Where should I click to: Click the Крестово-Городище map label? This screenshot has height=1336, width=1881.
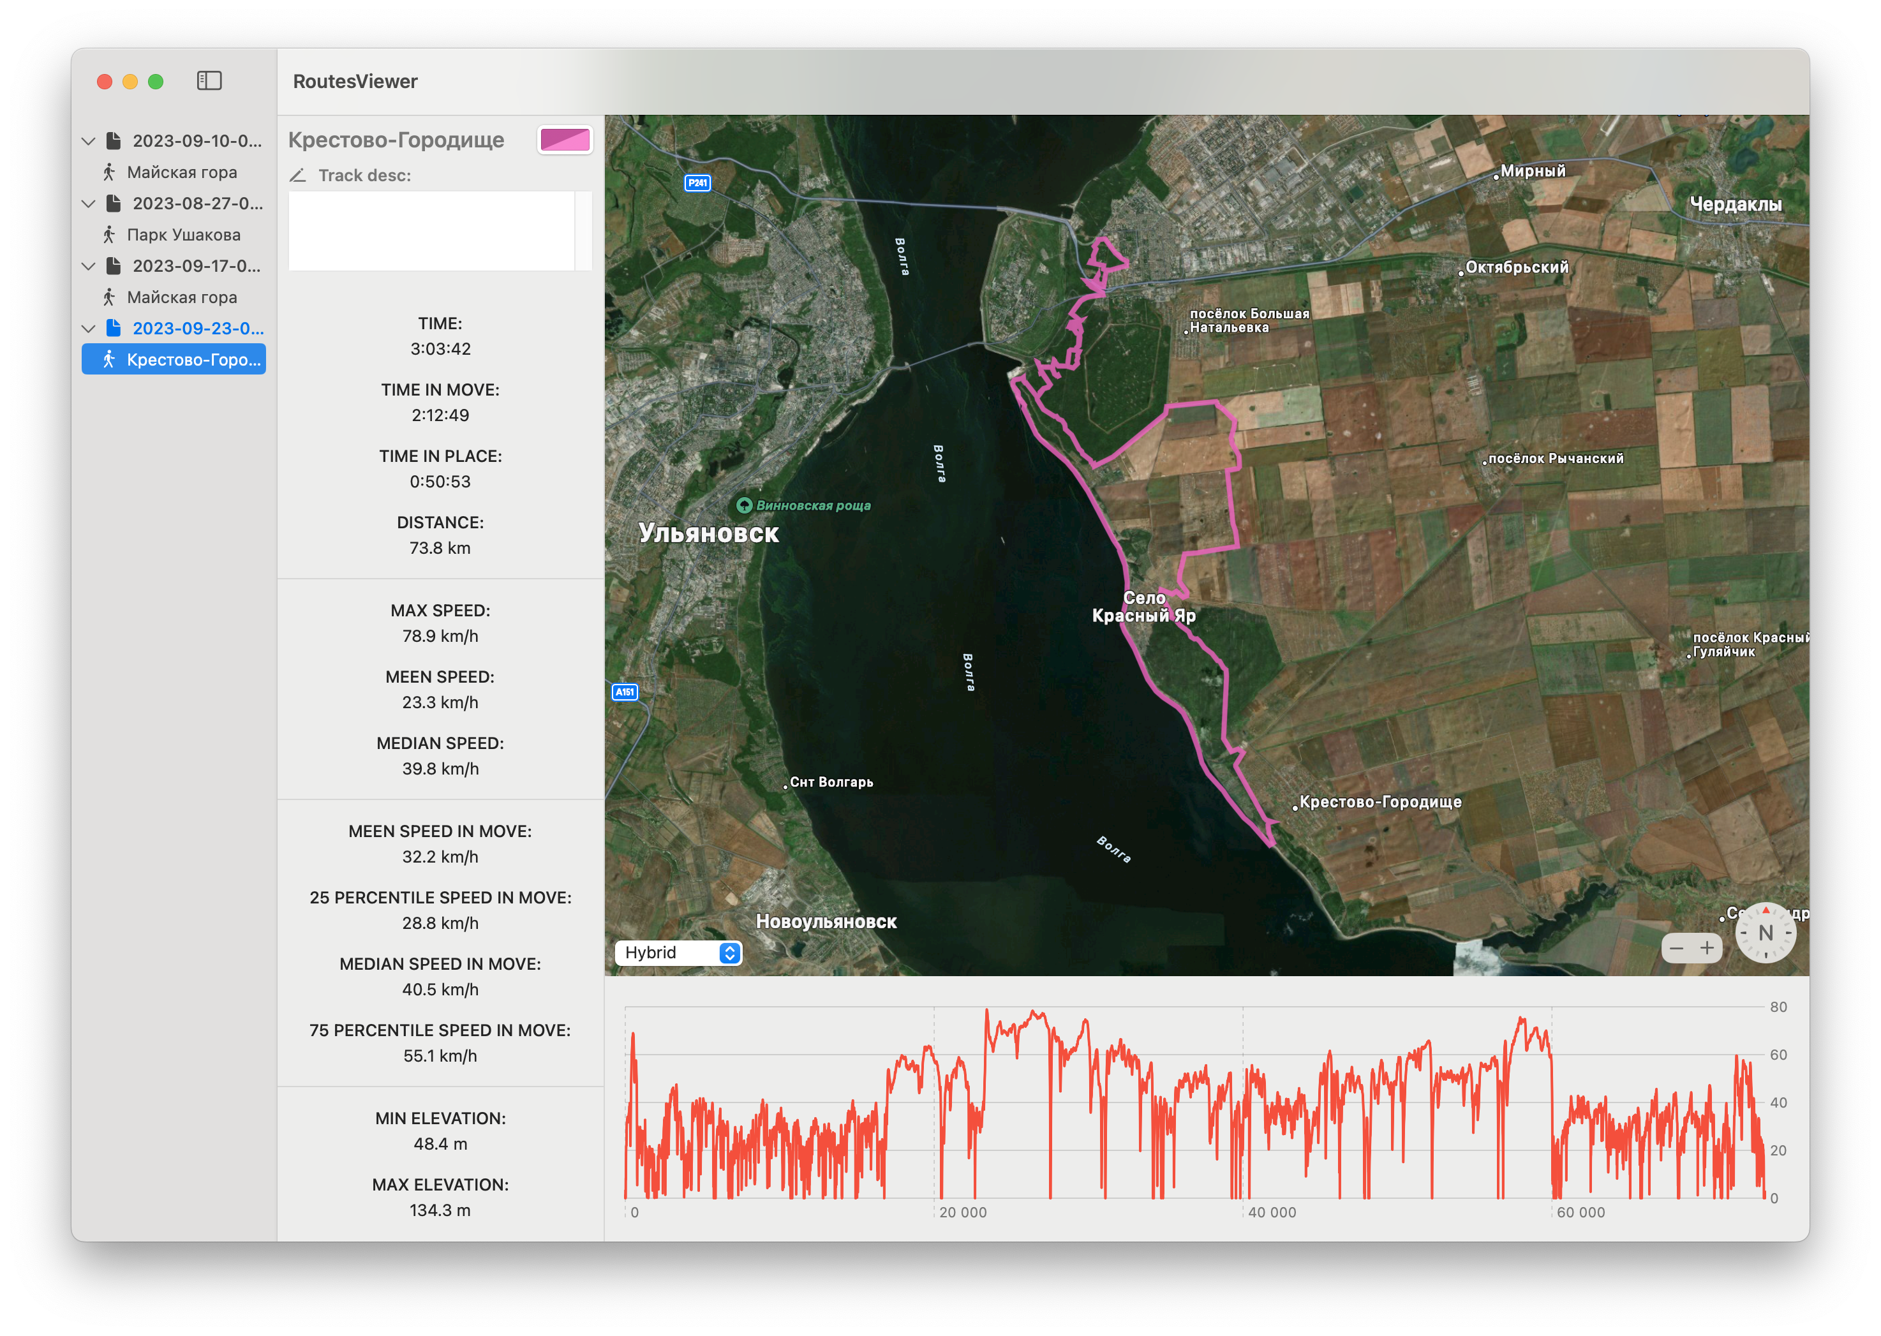(x=1380, y=801)
